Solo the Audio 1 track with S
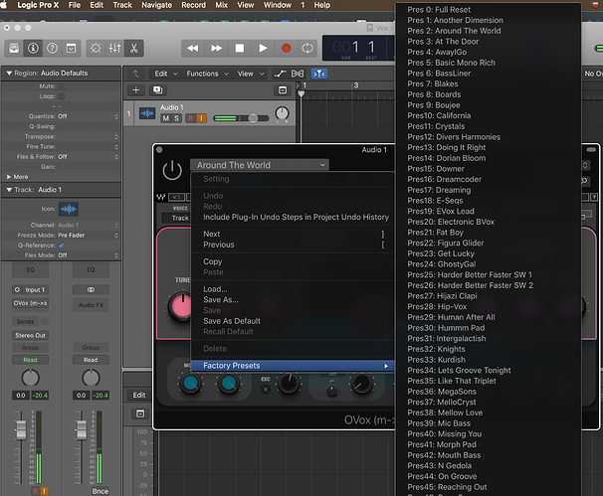The height and width of the screenshot is (496, 603). tap(176, 118)
